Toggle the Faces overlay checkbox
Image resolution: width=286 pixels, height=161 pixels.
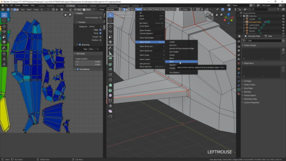click(100, 33)
